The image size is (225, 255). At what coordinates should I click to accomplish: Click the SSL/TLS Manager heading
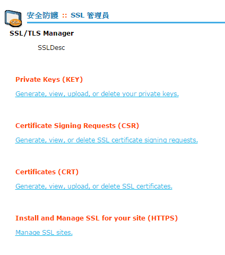(41, 33)
